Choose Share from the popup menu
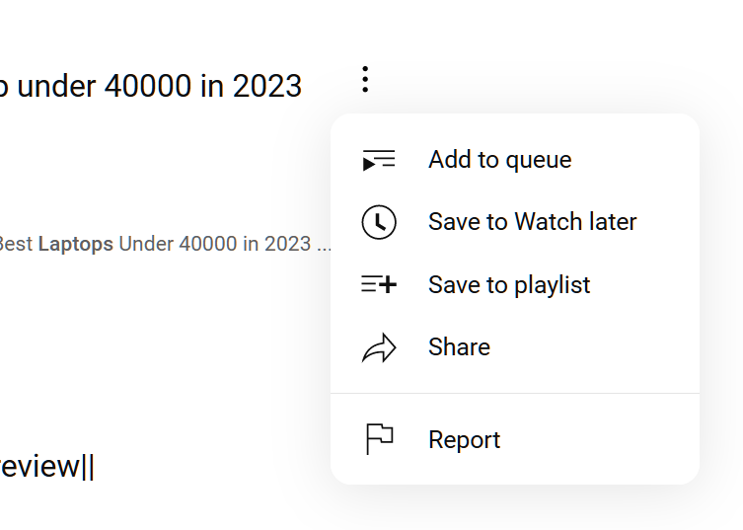The width and height of the screenshot is (743, 530). [x=515, y=347]
